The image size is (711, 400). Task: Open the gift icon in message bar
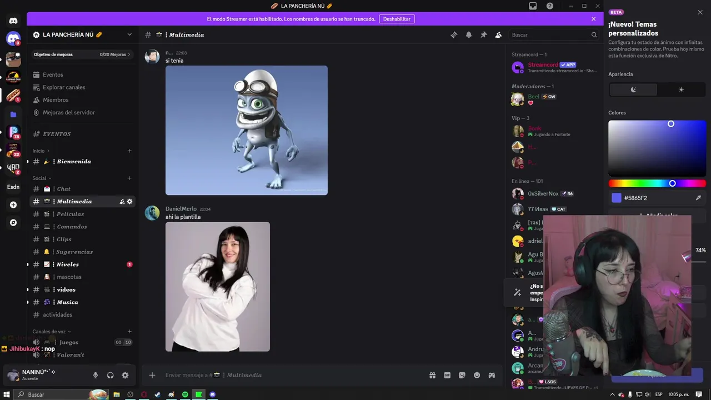[x=432, y=375]
